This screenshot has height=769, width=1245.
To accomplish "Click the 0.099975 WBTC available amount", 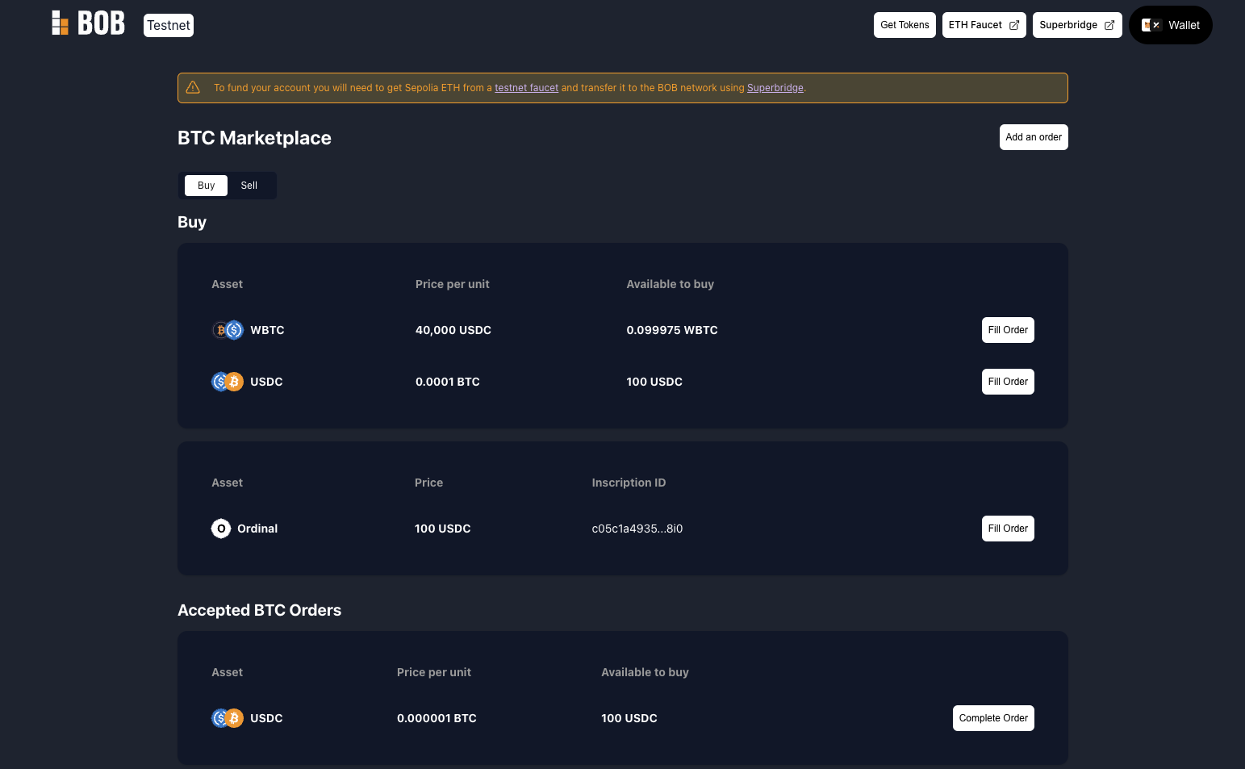I will pyautogui.click(x=672, y=330).
